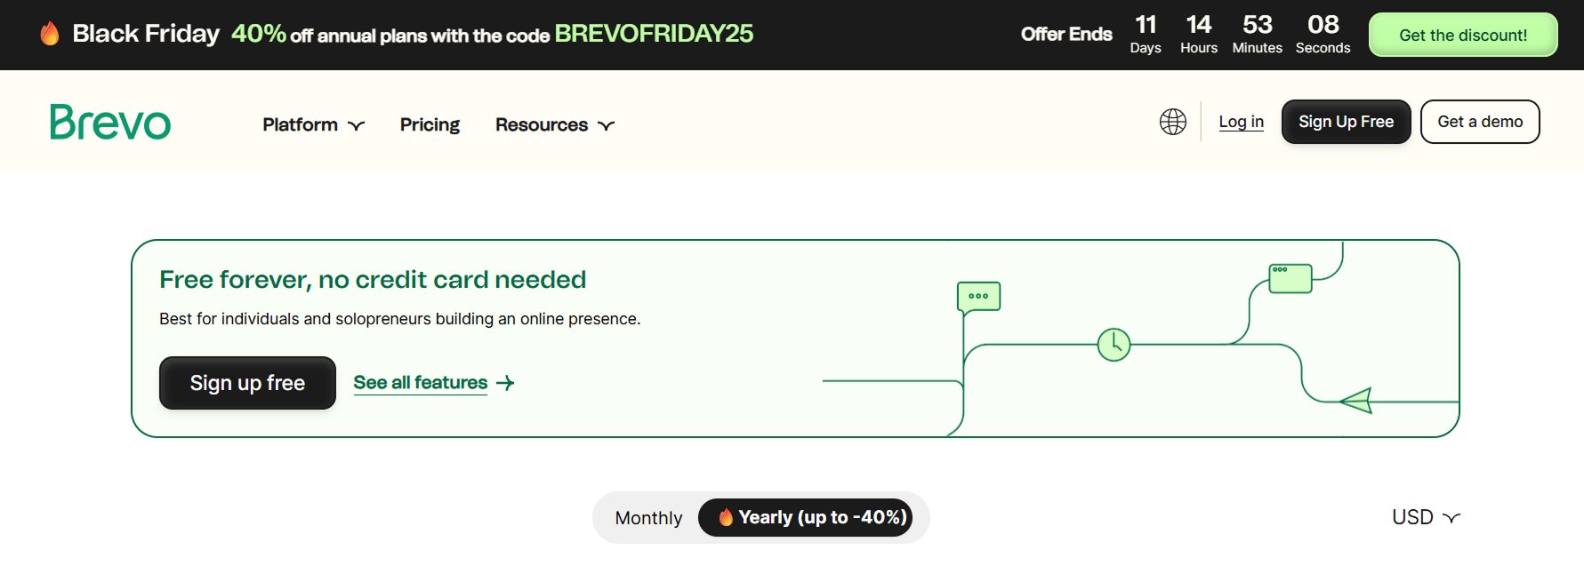Click Get a demo

[x=1479, y=121]
